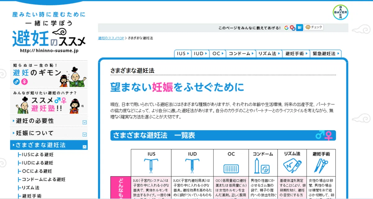Viewport: 373px width, 199px height.
Task: Switch to the 緊急避妊法 tab
Action: click(326, 53)
